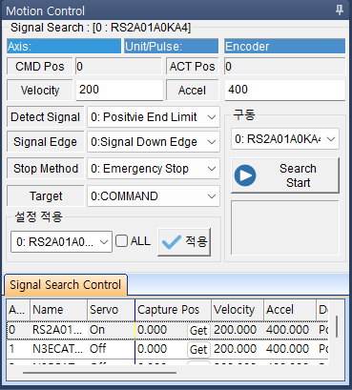Viewport: 352px width, 390px height.
Task: Click the Stop Method label
Action: (x=46, y=169)
